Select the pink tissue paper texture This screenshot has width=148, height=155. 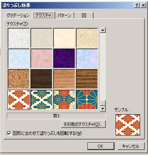coord(42,59)
